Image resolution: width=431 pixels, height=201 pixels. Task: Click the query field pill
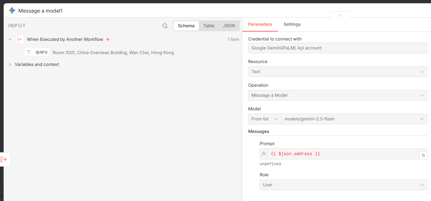click(x=41, y=52)
